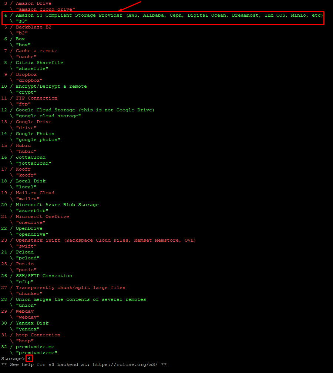
Task: Click the "Encrypt/Decrypt a remote" option
Action: tap(51, 86)
